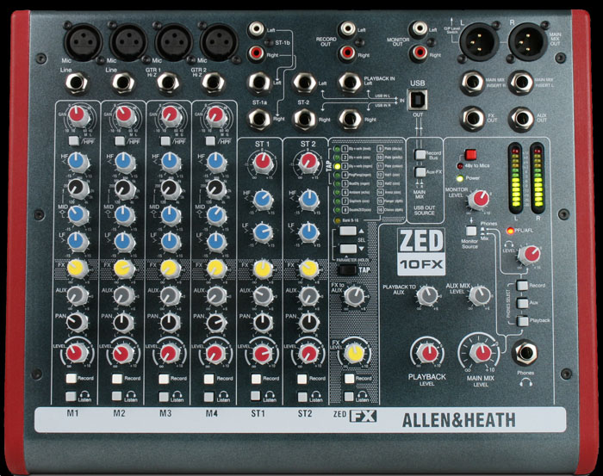Click the GTR 1 Hi Z input jack
This screenshot has width=603, height=476.
(169, 83)
